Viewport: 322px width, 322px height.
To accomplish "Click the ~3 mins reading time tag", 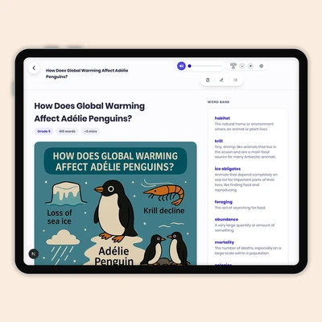I will click(x=90, y=131).
